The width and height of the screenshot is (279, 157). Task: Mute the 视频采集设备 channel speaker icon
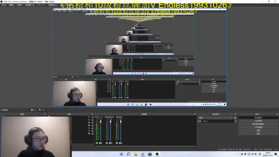111,143
